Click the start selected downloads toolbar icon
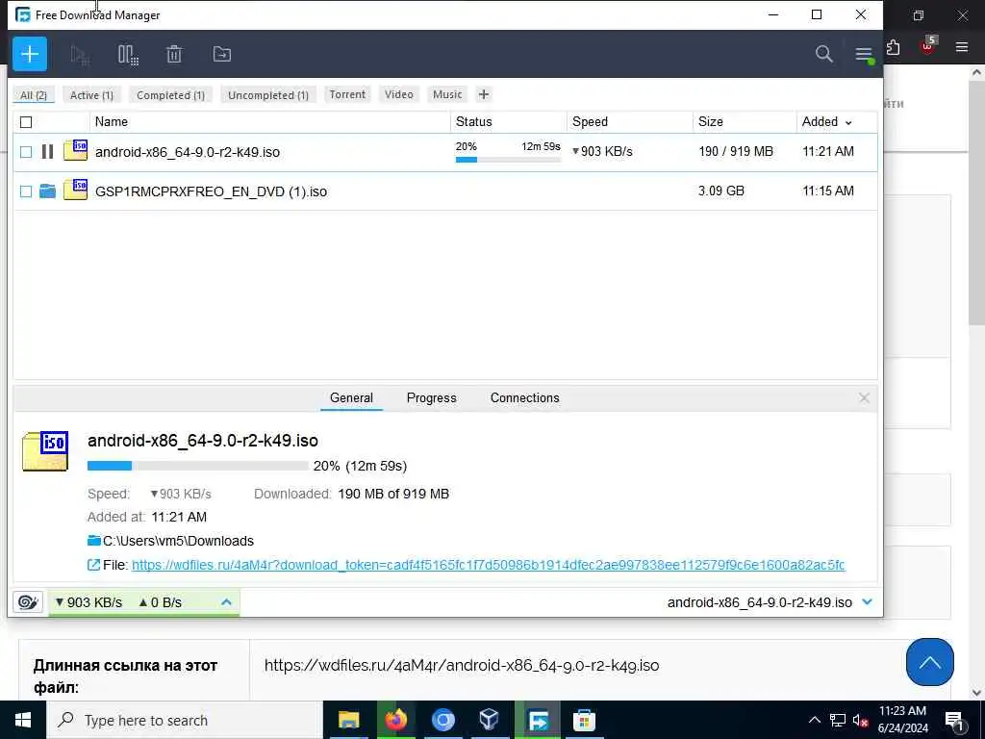Image resolution: width=985 pixels, height=739 pixels. (x=80, y=55)
